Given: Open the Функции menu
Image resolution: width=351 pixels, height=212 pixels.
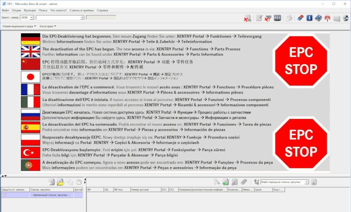Looking at the screenshot, I should [x=30, y=10].
